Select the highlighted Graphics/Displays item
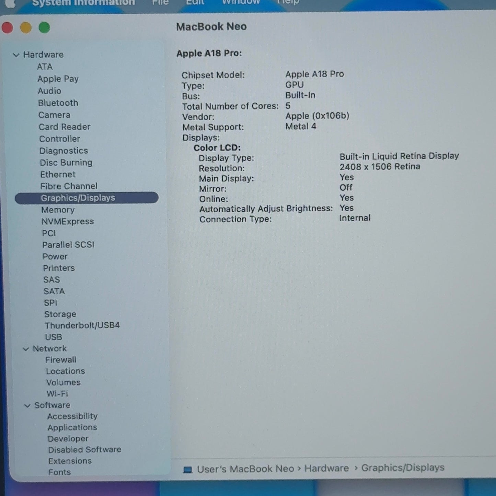The width and height of the screenshot is (496, 496). [86, 198]
